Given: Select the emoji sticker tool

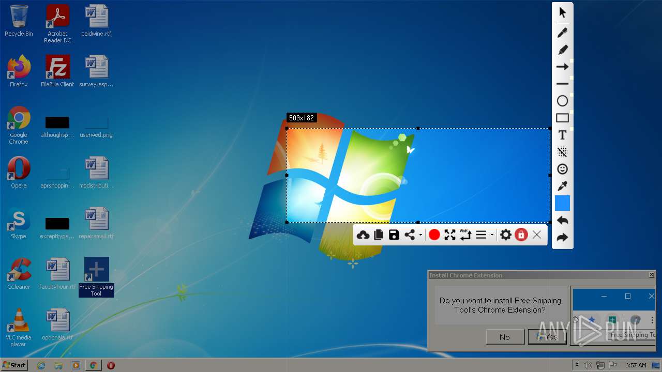Looking at the screenshot, I should 562,169.
